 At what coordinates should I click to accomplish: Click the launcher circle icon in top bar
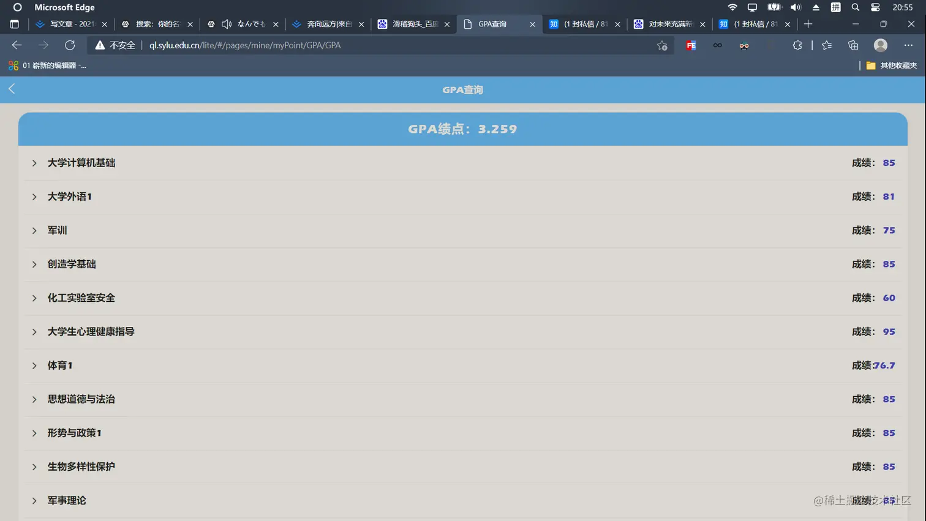tap(17, 7)
